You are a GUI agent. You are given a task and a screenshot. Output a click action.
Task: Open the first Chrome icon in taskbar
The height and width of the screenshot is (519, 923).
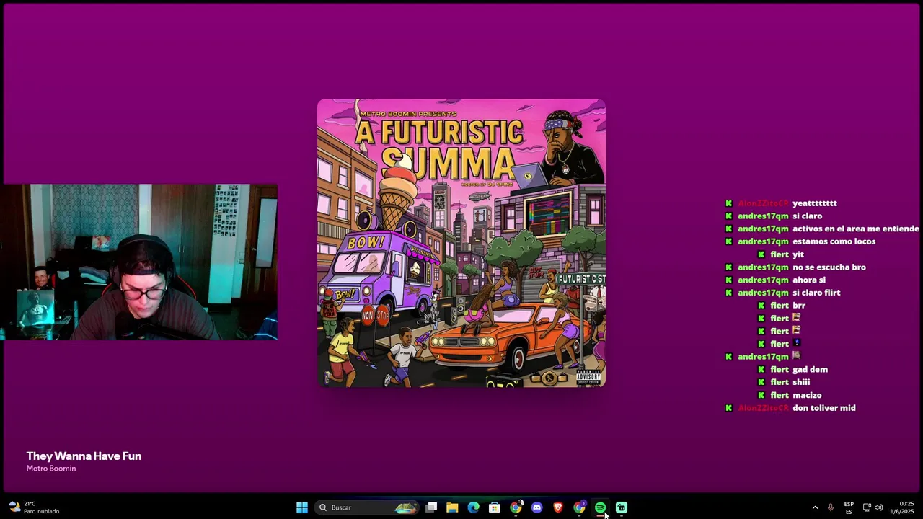point(516,507)
